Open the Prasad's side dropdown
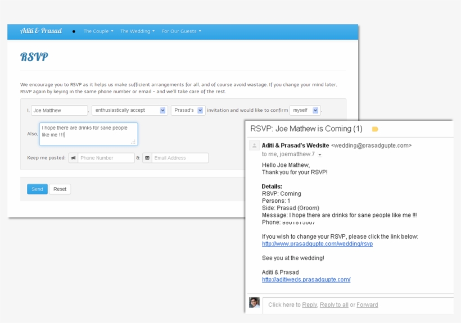 pyautogui.click(x=188, y=111)
